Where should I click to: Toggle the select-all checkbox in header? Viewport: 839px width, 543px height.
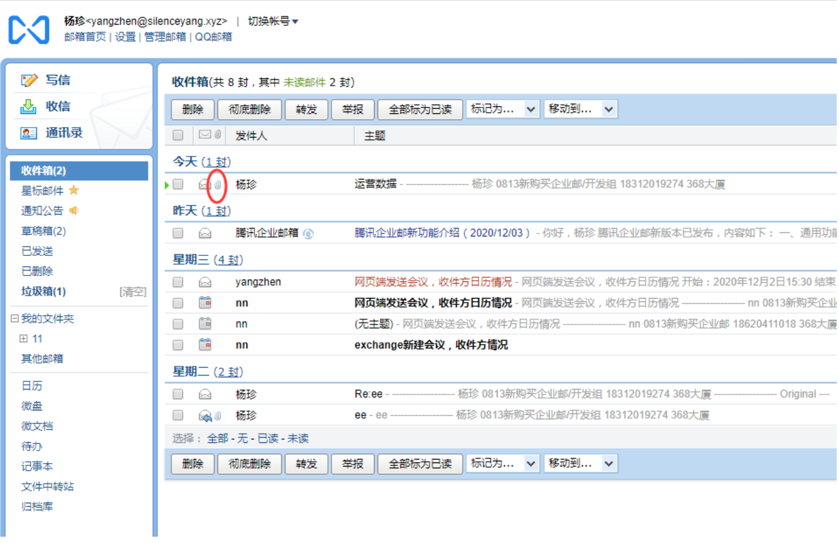(x=178, y=135)
